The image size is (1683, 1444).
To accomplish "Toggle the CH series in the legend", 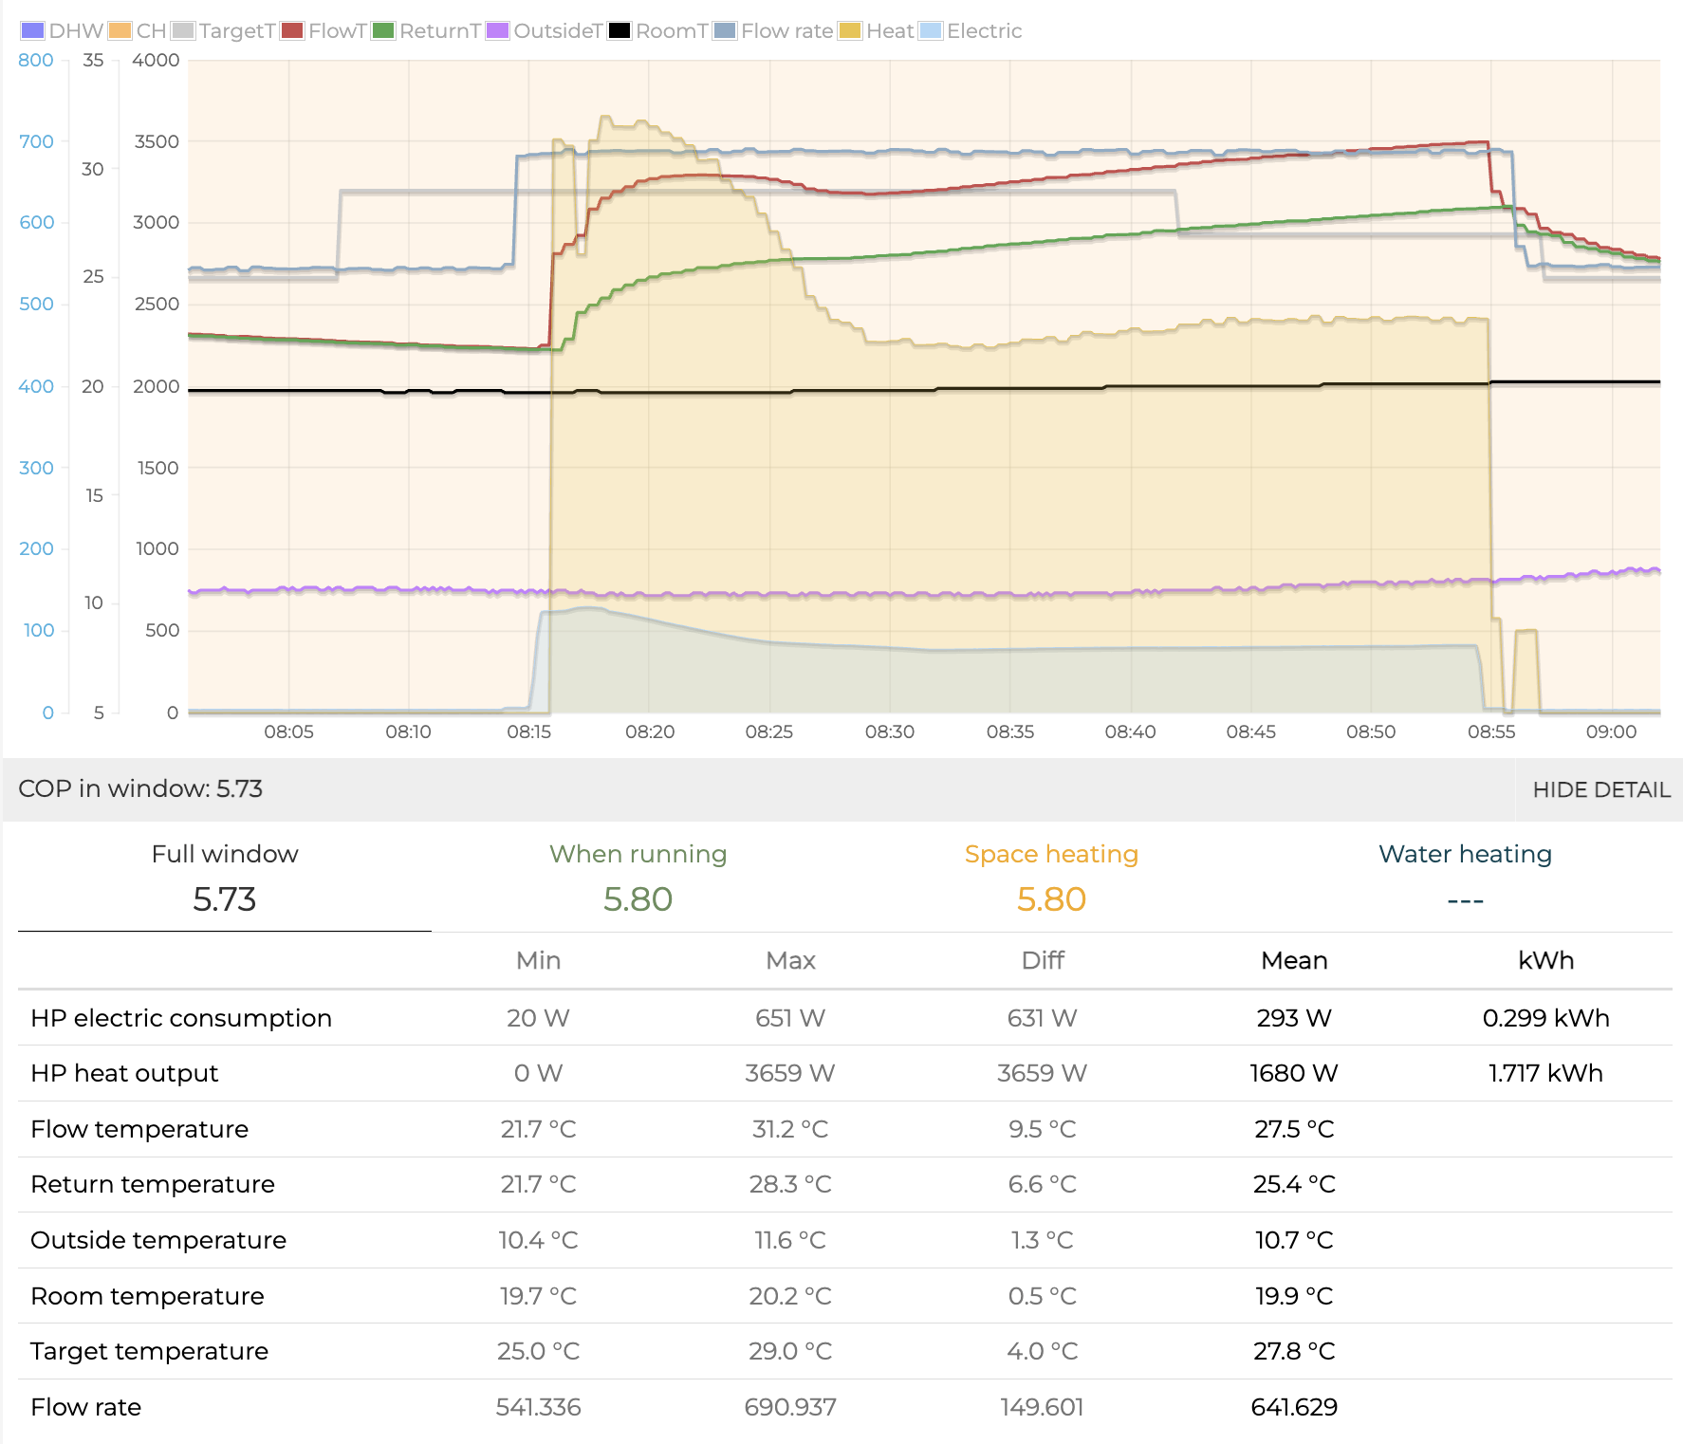I will pos(137,30).
